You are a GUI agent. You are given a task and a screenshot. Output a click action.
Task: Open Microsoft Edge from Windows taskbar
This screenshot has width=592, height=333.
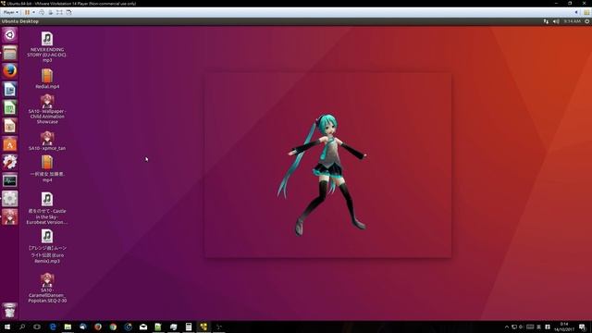[53, 327]
